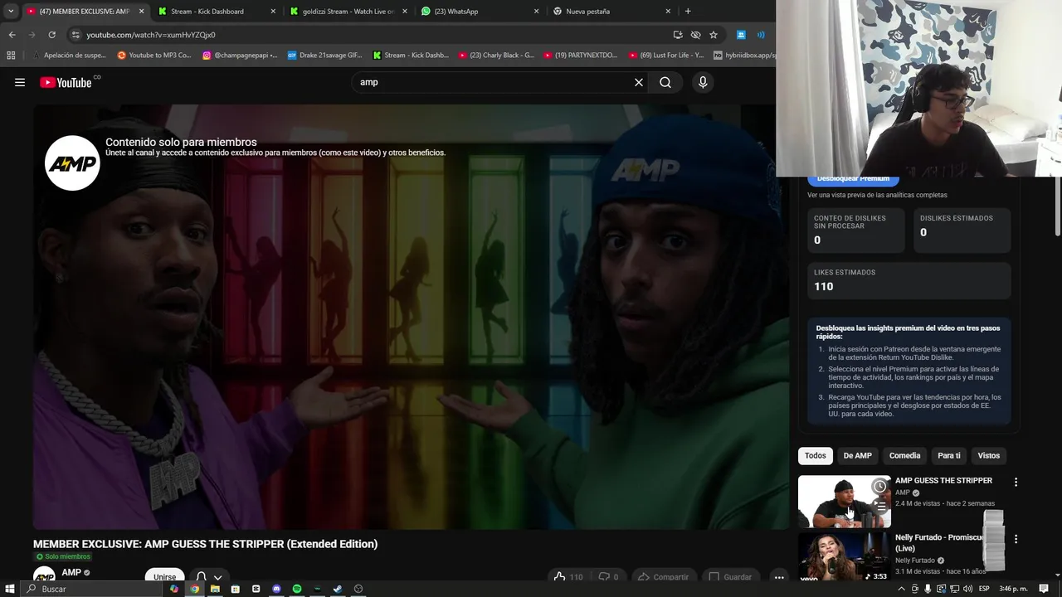Open '(69) Lust For Life' bookmark
Image resolution: width=1062 pixels, height=597 pixels.
point(665,56)
